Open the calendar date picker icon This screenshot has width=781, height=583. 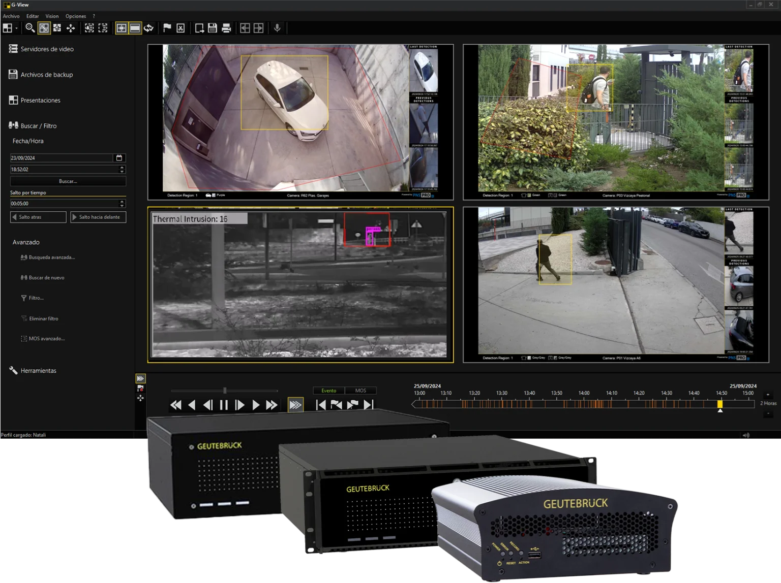[119, 158]
